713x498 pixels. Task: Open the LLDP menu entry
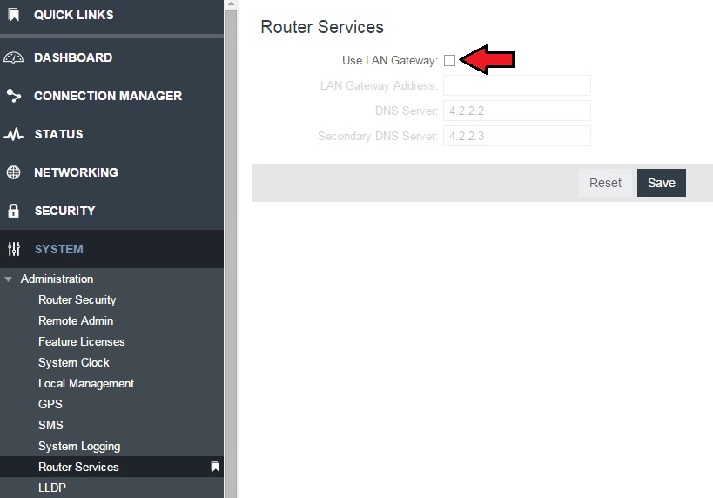(x=52, y=488)
